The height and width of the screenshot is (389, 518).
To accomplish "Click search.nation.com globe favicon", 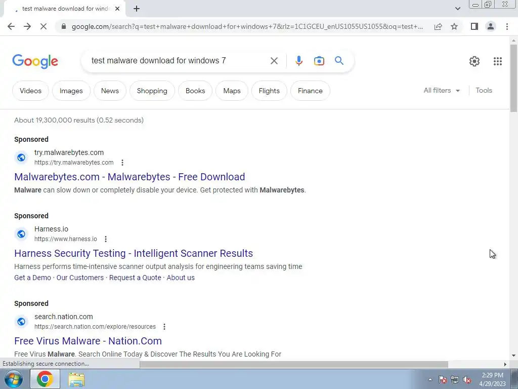I will click(x=21, y=322).
